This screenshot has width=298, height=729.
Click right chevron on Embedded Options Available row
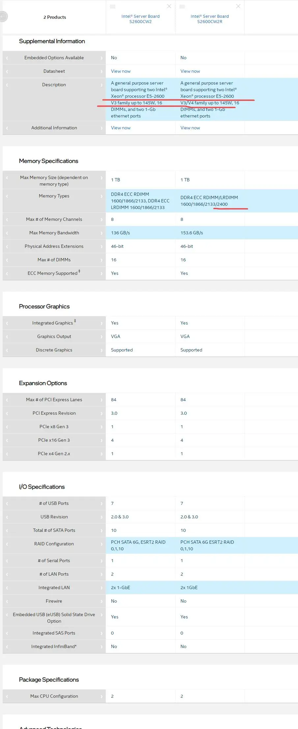[101, 58]
